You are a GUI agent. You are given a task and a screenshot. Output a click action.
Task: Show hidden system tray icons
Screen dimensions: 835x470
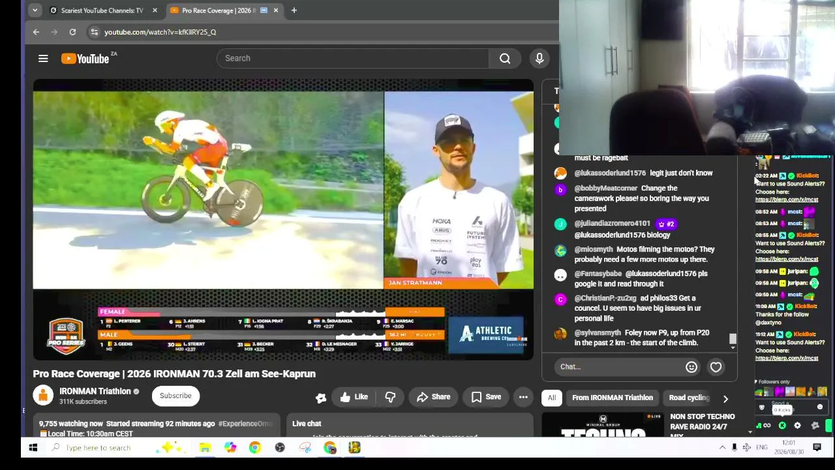point(722,448)
